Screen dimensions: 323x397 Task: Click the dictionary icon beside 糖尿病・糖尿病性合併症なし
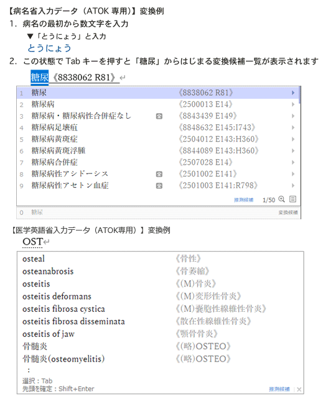pos(159,116)
